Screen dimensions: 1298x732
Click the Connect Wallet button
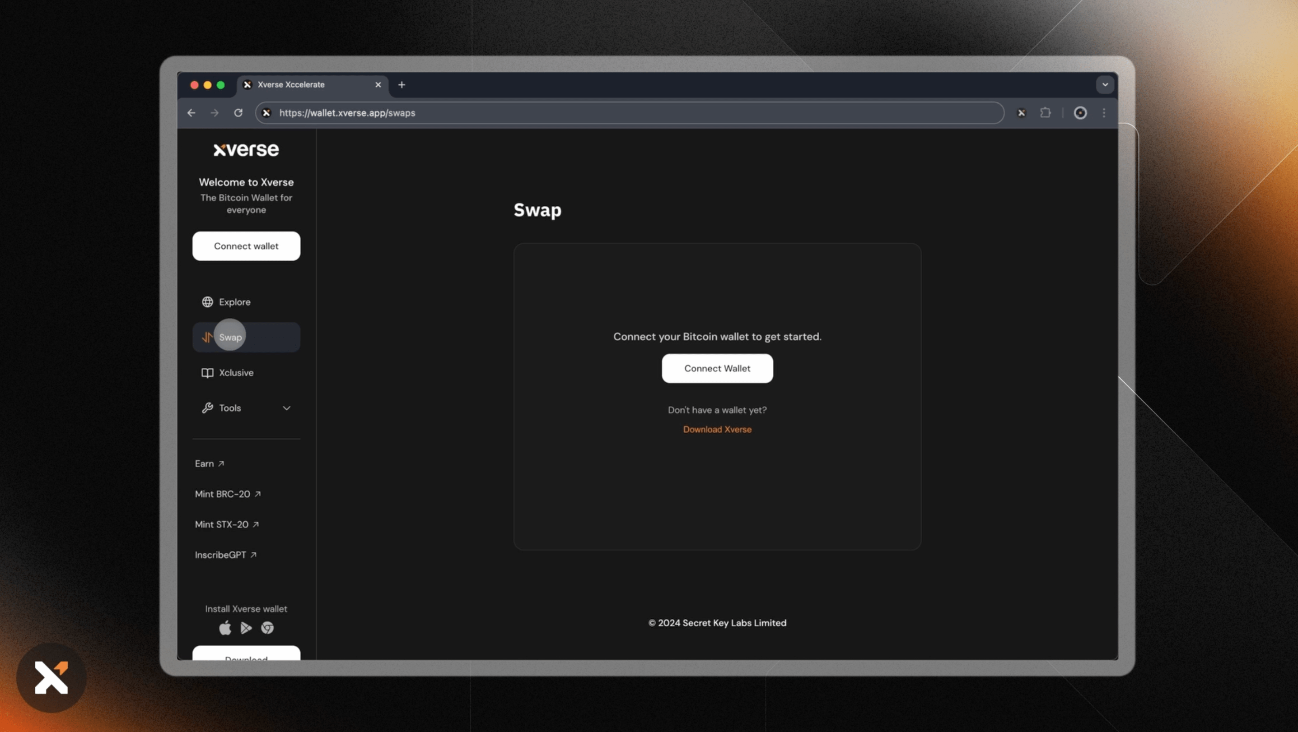click(717, 368)
